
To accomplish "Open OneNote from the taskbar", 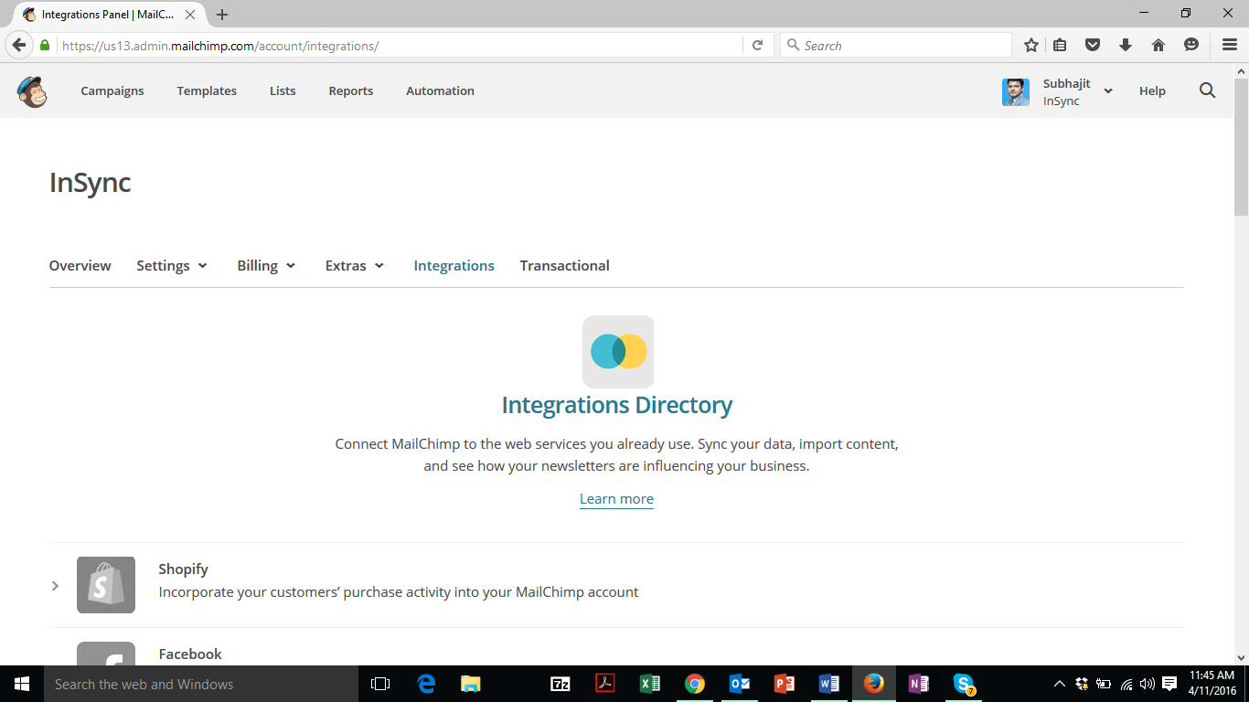I will pos(919,684).
